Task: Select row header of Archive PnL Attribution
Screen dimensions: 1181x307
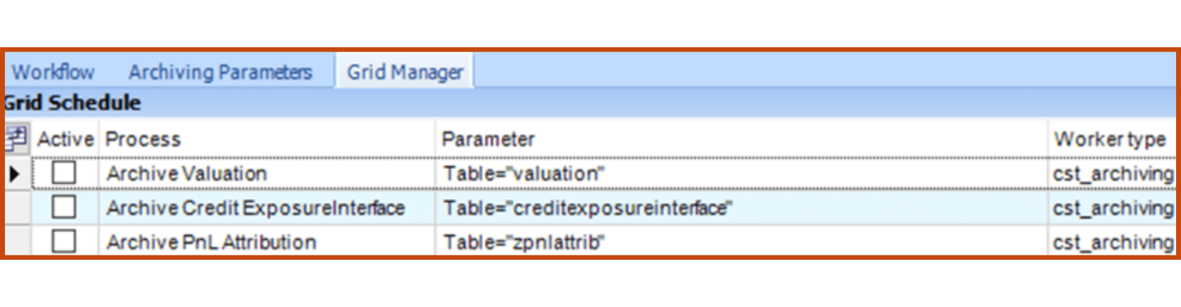Action: tap(18, 241)
